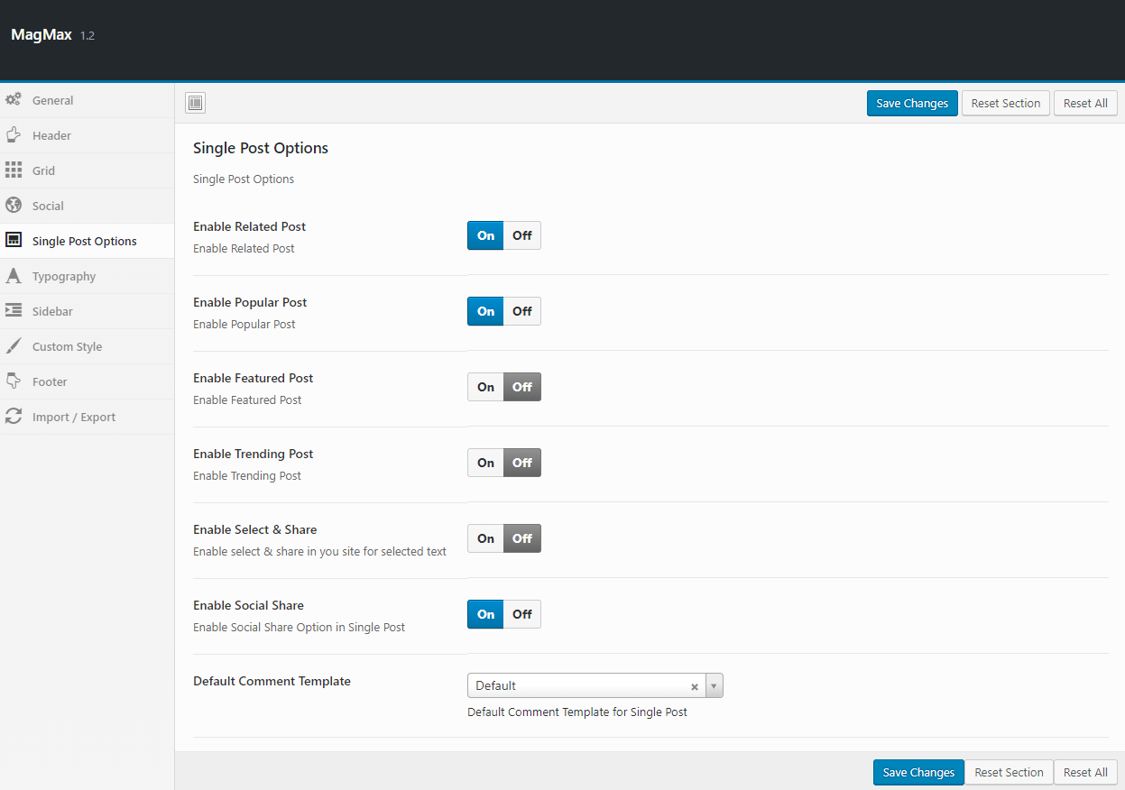Click the Header hand-pointer icon

pyautogui.click(x=14, y=135)
